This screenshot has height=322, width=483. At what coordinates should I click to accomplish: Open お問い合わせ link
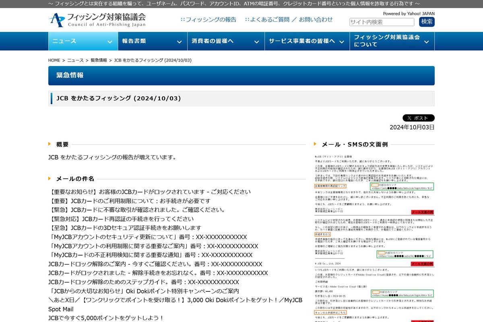316,19
